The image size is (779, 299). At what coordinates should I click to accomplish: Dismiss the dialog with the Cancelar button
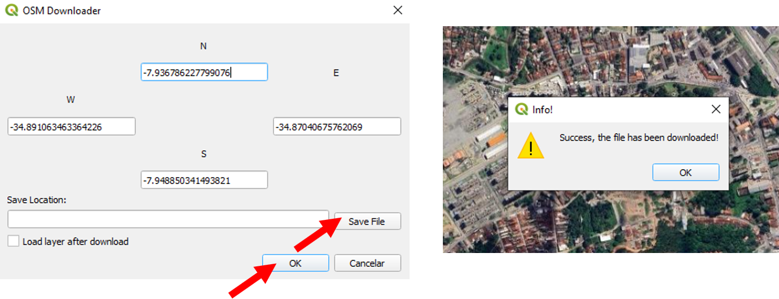pos(367,263)
